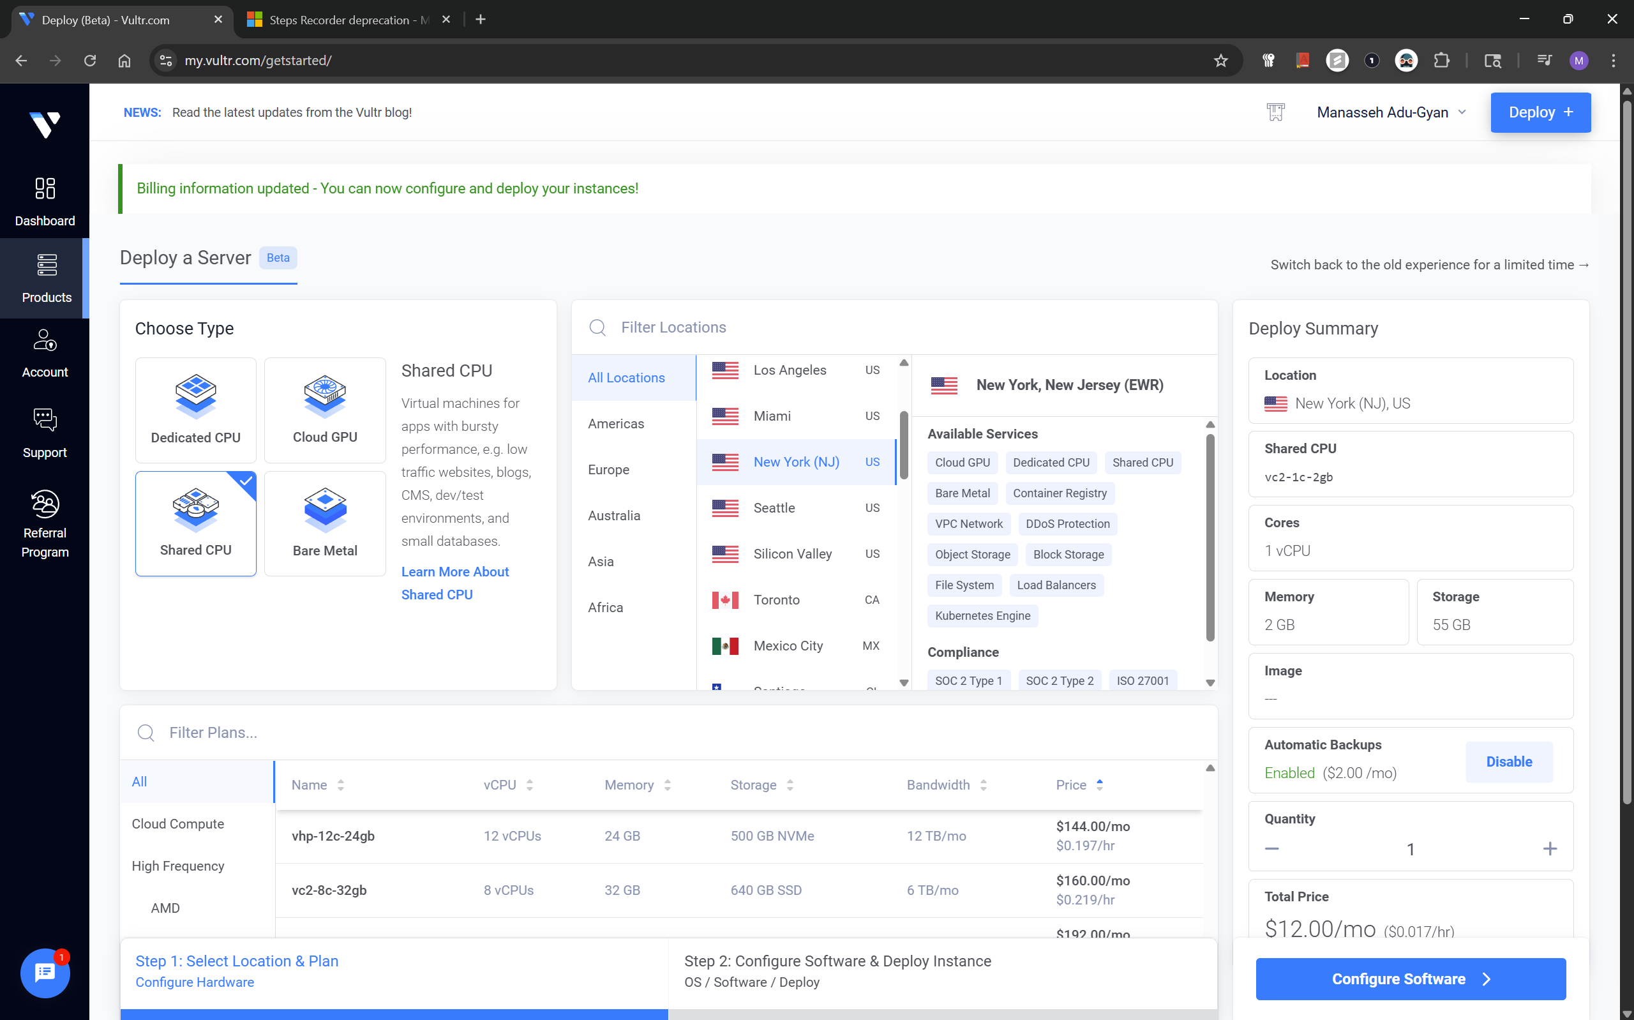Navigate back in browser
The image size is (1634, 1020).
(21, 61)
